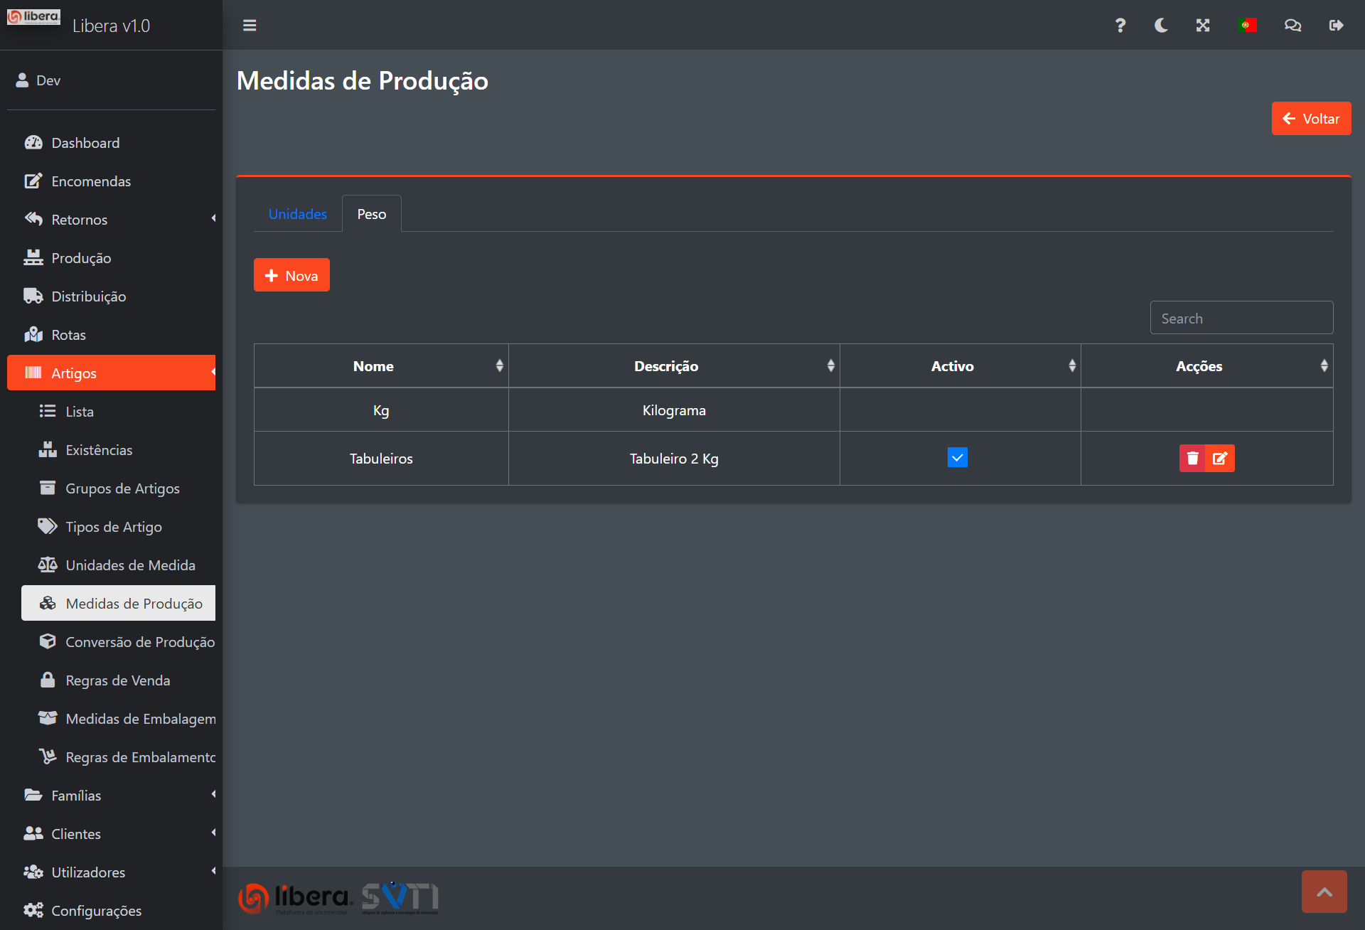
Task: Click the red delete trash icon for Tabuleiros
Action: pos(1192,459)
